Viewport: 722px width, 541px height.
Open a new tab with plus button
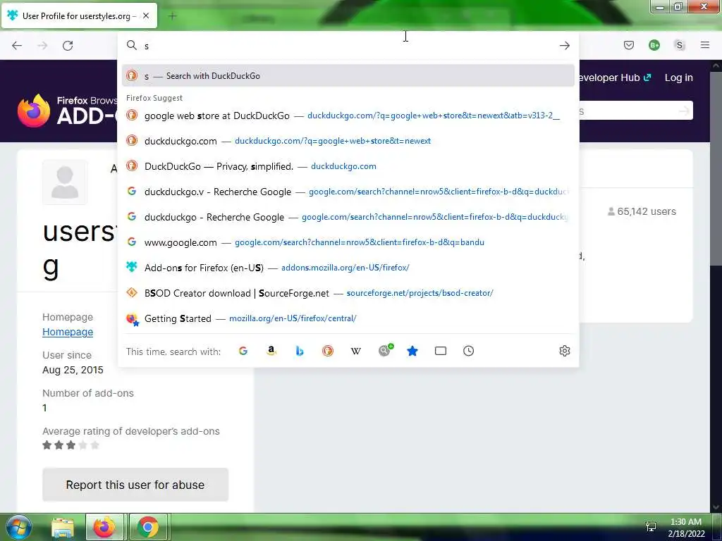[172, 16]
